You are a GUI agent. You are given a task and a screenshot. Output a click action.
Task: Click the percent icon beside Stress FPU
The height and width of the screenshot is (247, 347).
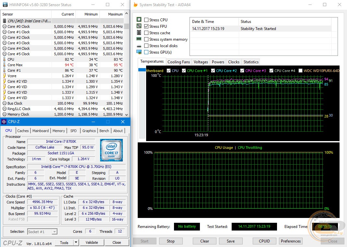point(139,26)
